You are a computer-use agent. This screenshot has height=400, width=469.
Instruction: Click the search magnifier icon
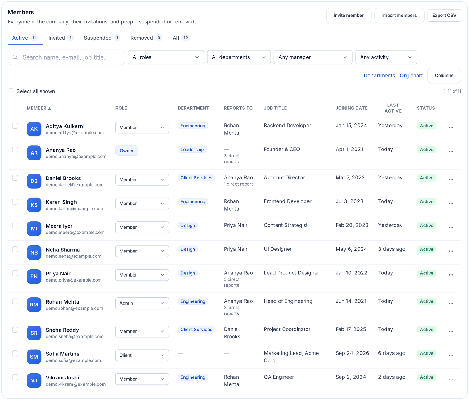coord(15,57)
